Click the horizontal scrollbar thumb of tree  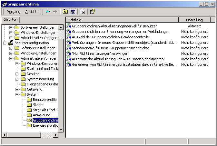(x=24, y=135)
